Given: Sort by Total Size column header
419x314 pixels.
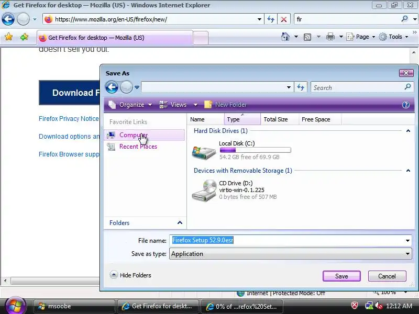Looking at the screenshot, I should click(280, 119).
